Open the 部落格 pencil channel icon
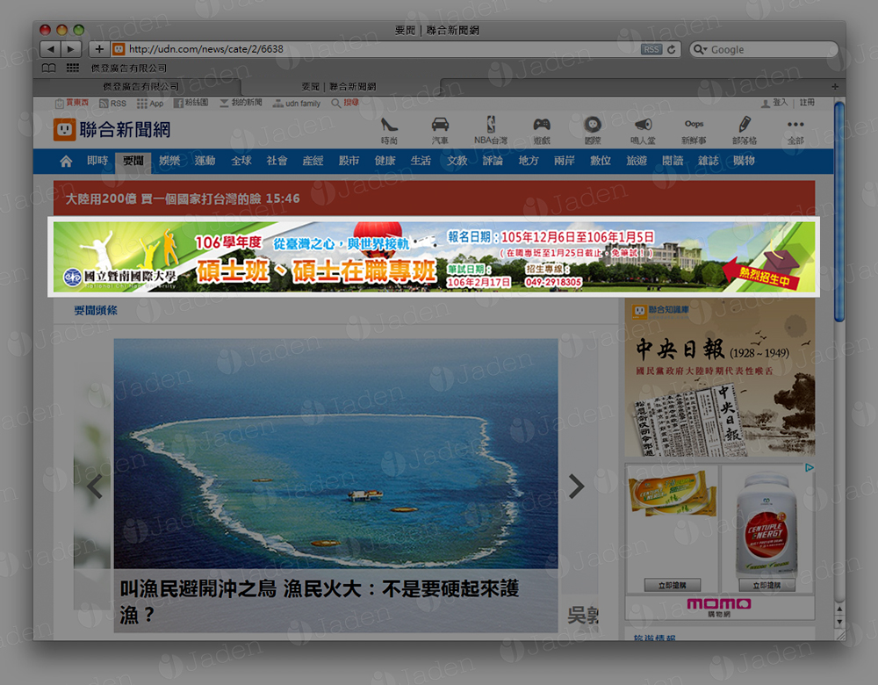The image size is (878, 685). tap(745, 131)
